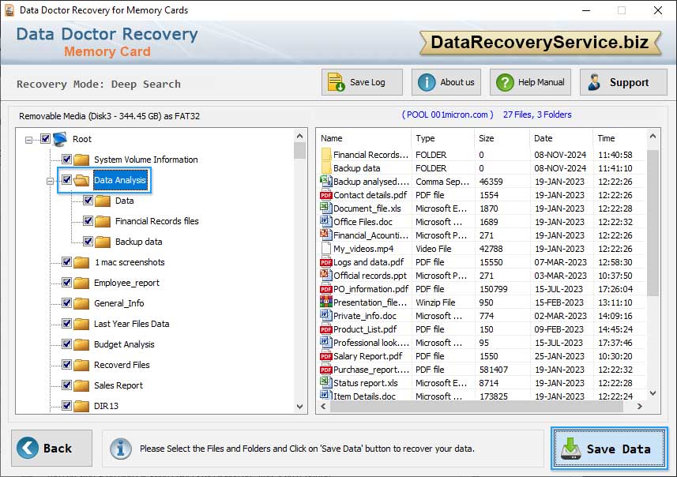Click the About us info icon
Image resolution: width=677 pixels, height=477 pixels.
point(427,82)
